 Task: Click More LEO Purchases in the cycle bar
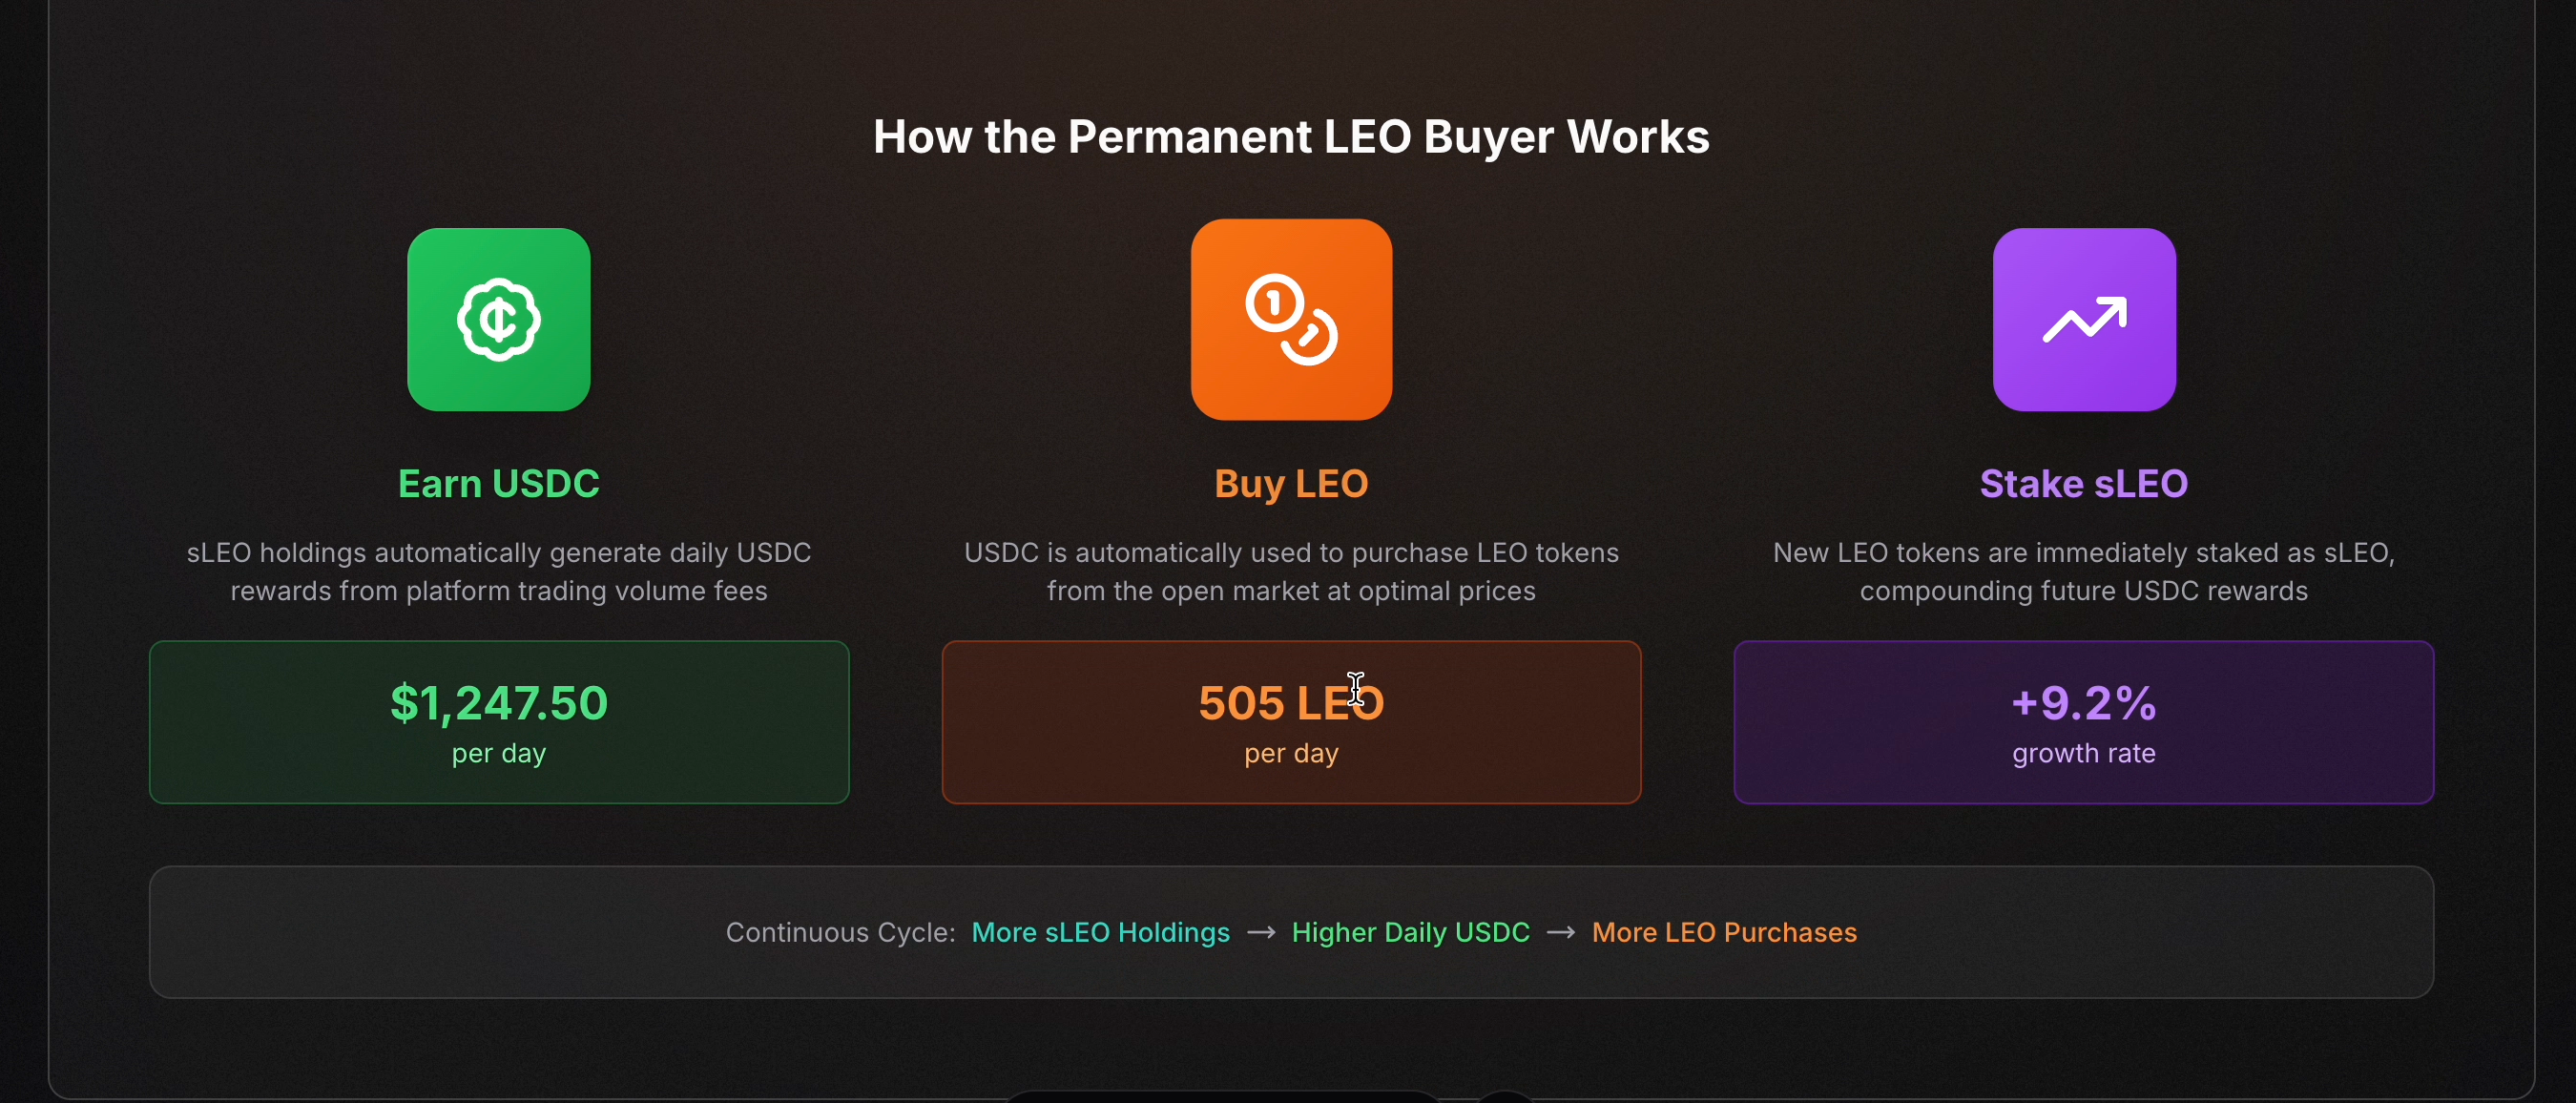1724,932
